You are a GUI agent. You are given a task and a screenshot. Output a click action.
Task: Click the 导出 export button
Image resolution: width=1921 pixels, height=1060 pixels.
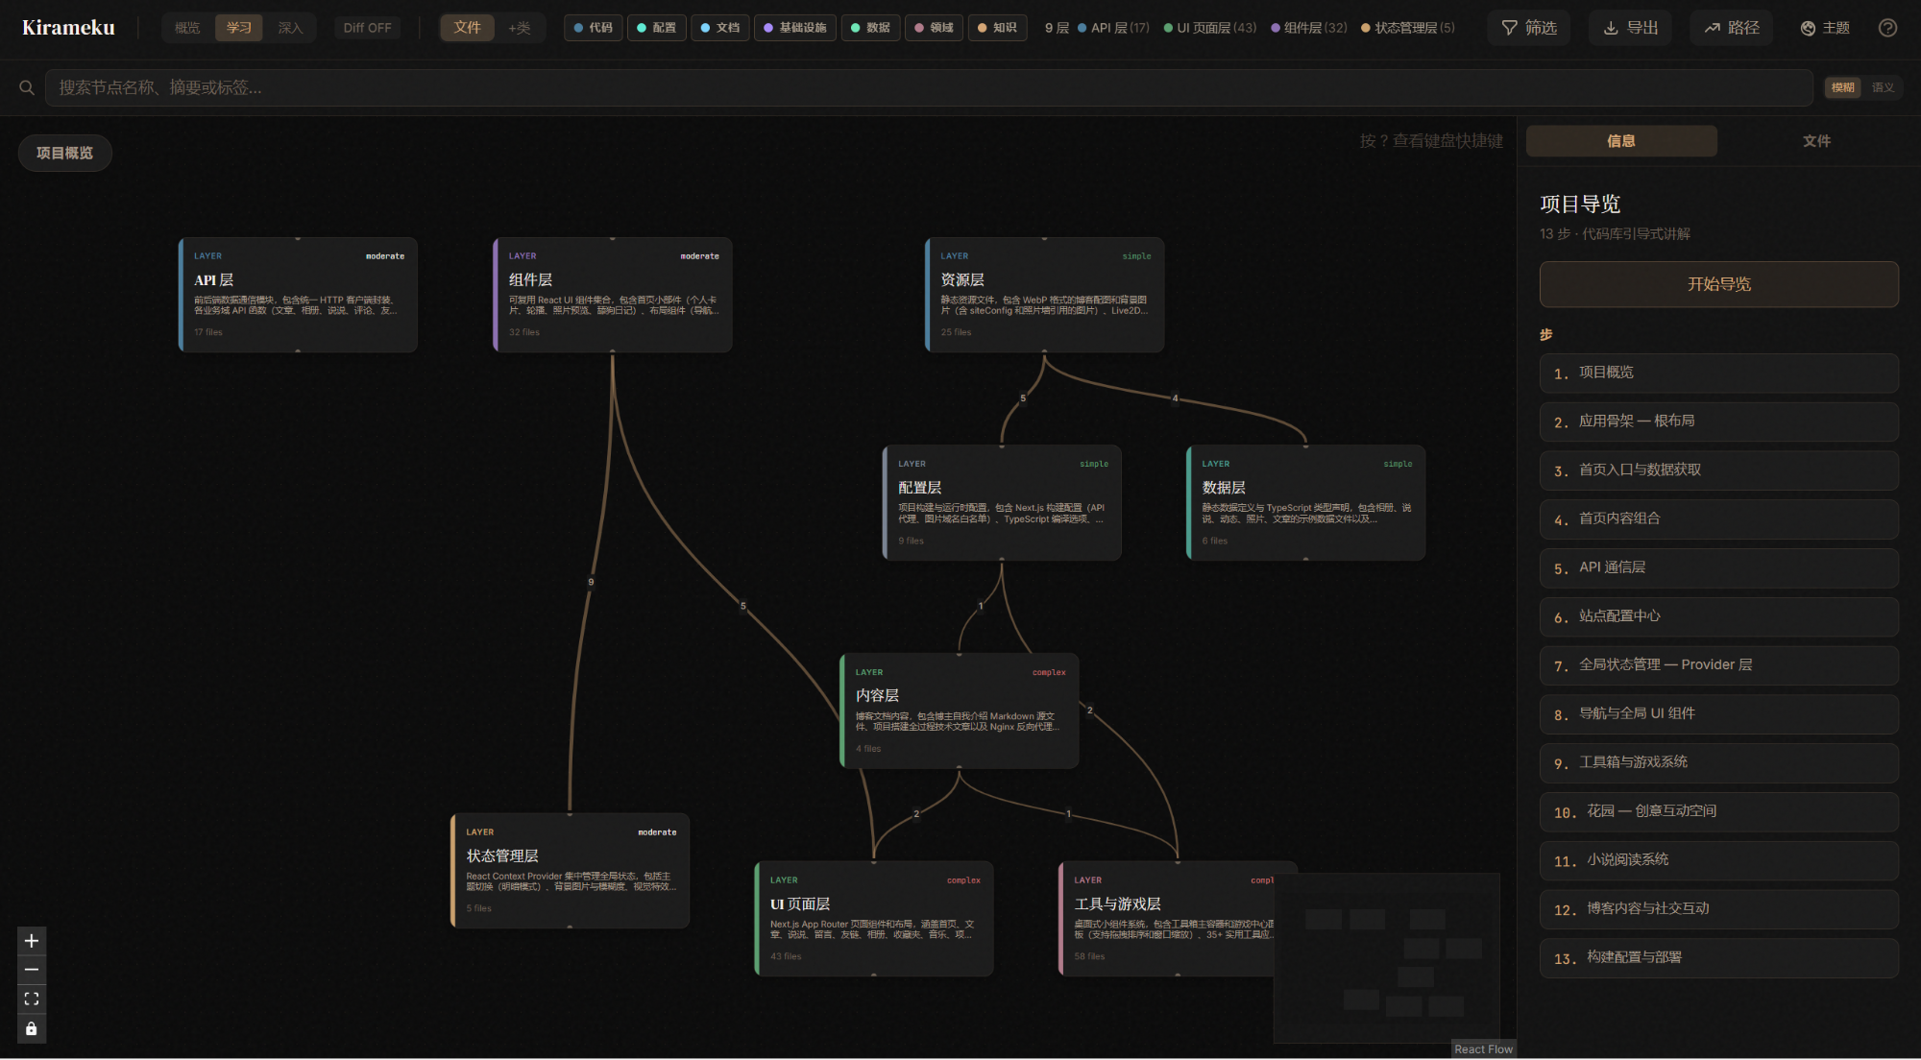(1631, 28)
